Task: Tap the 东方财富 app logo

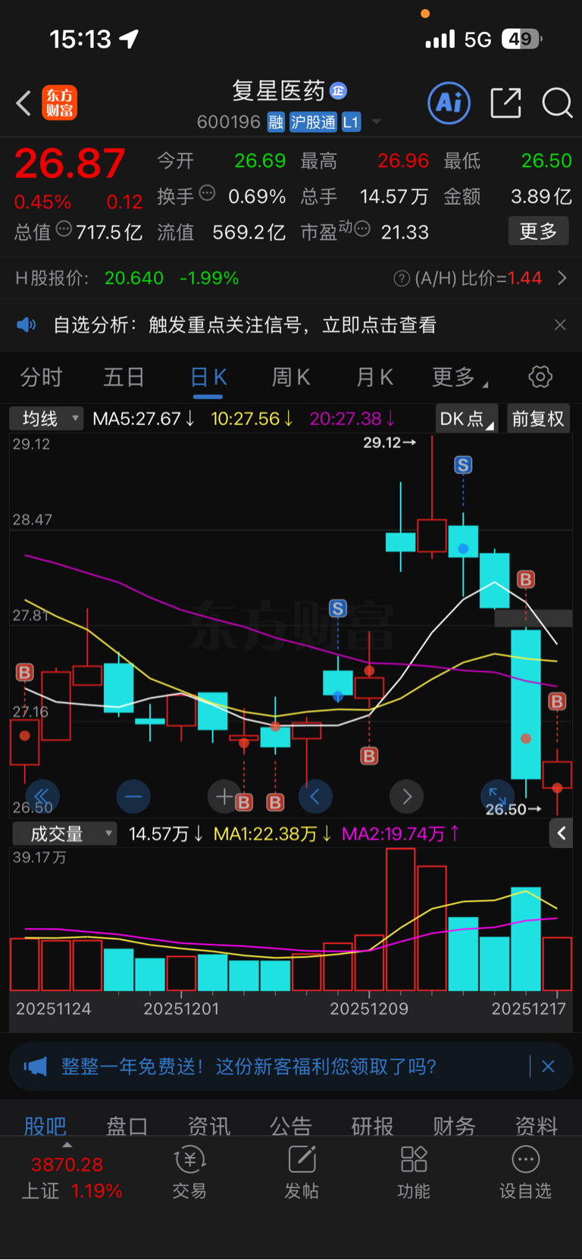Action: click(59, 103)
